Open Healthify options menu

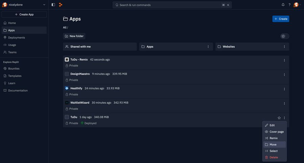tap(284, 89)
